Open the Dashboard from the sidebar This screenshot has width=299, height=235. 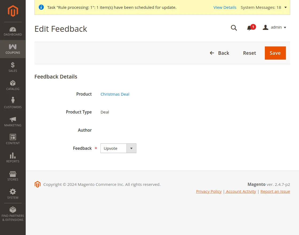pos(13,31)
